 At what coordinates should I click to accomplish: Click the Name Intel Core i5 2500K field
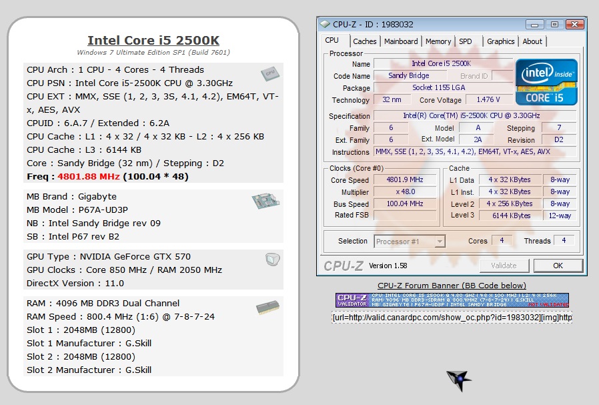point(442,63)
